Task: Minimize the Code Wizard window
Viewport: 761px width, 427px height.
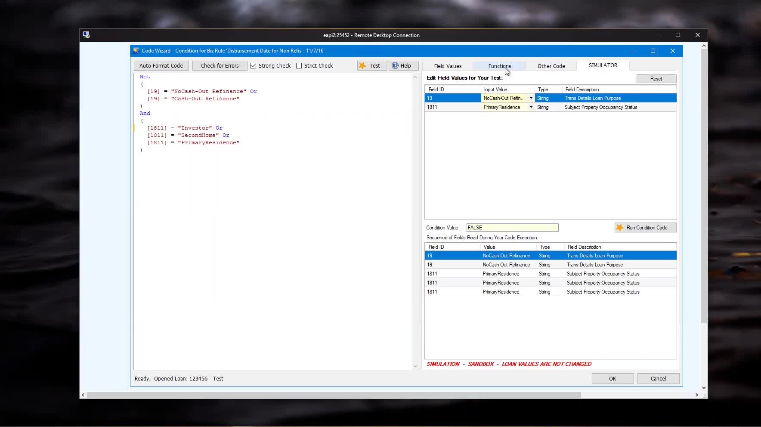Action: click(x=633, y=51)
